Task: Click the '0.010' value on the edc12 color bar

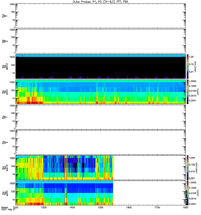Action: tap(192, 171)
